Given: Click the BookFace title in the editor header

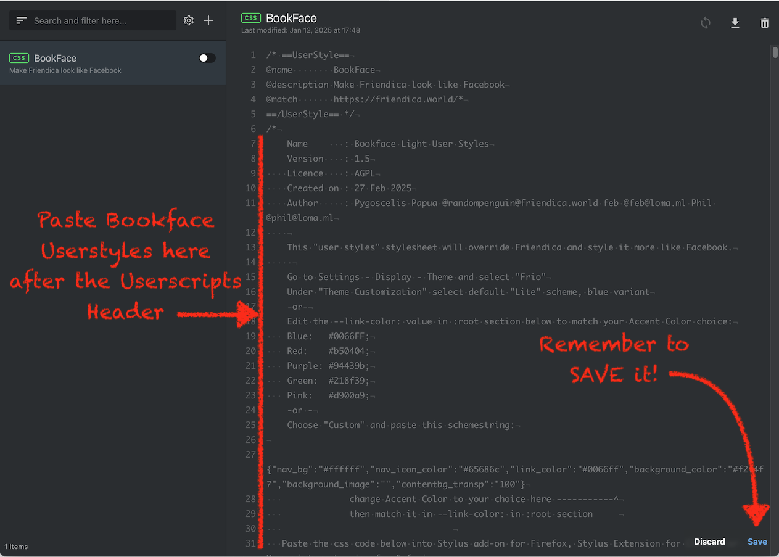Looking at the screenshot, I should [x=291, y=19].
